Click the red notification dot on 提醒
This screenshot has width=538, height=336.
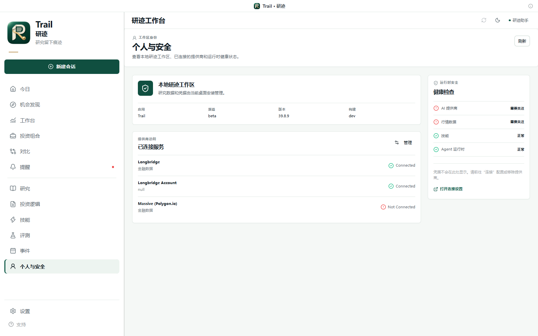tap(113, 167)
